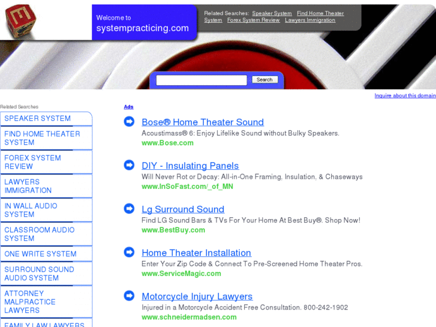Click systempracticing.com welcome title

coord(143,28)
